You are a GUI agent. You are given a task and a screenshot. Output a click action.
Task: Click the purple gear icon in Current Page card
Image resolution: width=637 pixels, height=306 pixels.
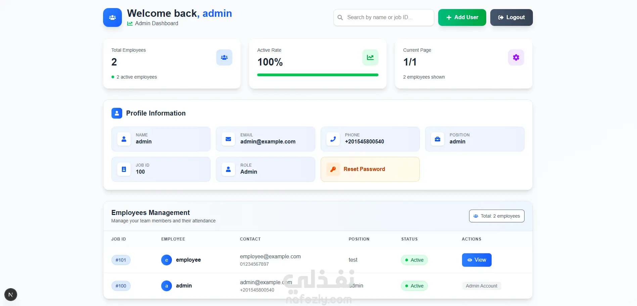[516, 57]
